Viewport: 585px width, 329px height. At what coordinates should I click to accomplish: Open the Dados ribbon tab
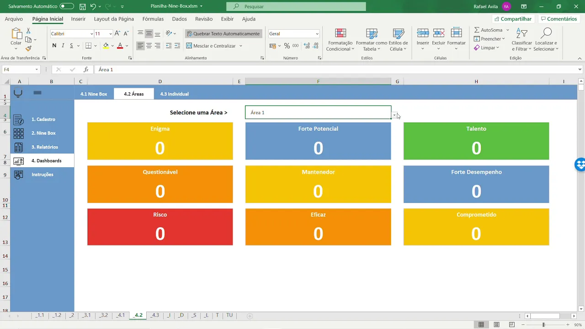pyautogui.click(x=179, y=19)
